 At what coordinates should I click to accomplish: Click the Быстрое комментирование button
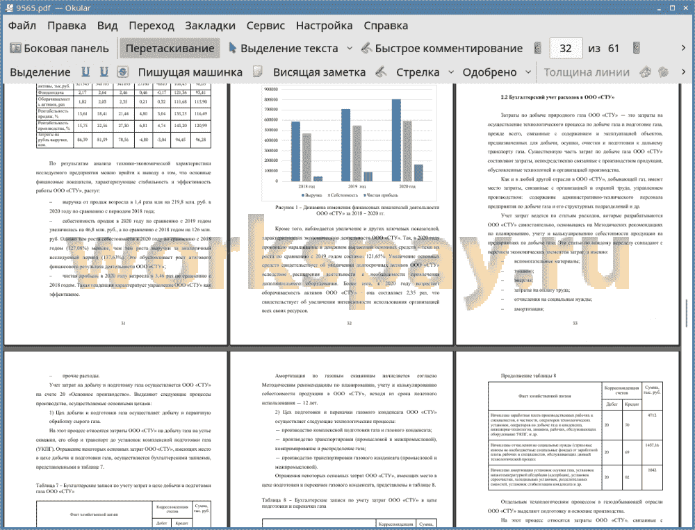pos(442,48)
